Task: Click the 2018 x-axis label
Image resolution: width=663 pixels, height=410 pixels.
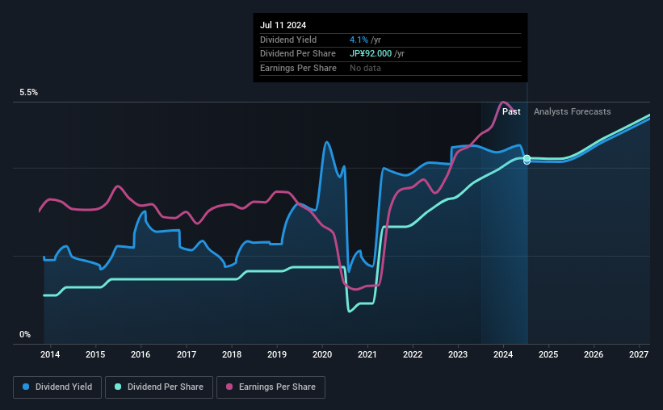Action: 232,354
